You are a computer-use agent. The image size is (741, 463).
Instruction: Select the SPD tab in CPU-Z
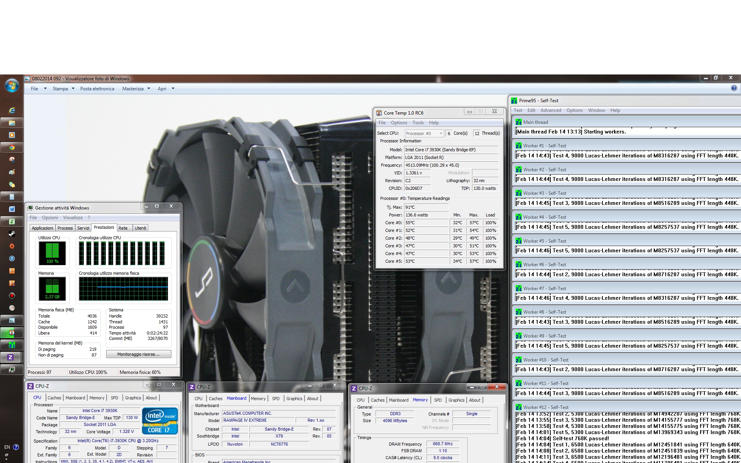tap(114, 397)
